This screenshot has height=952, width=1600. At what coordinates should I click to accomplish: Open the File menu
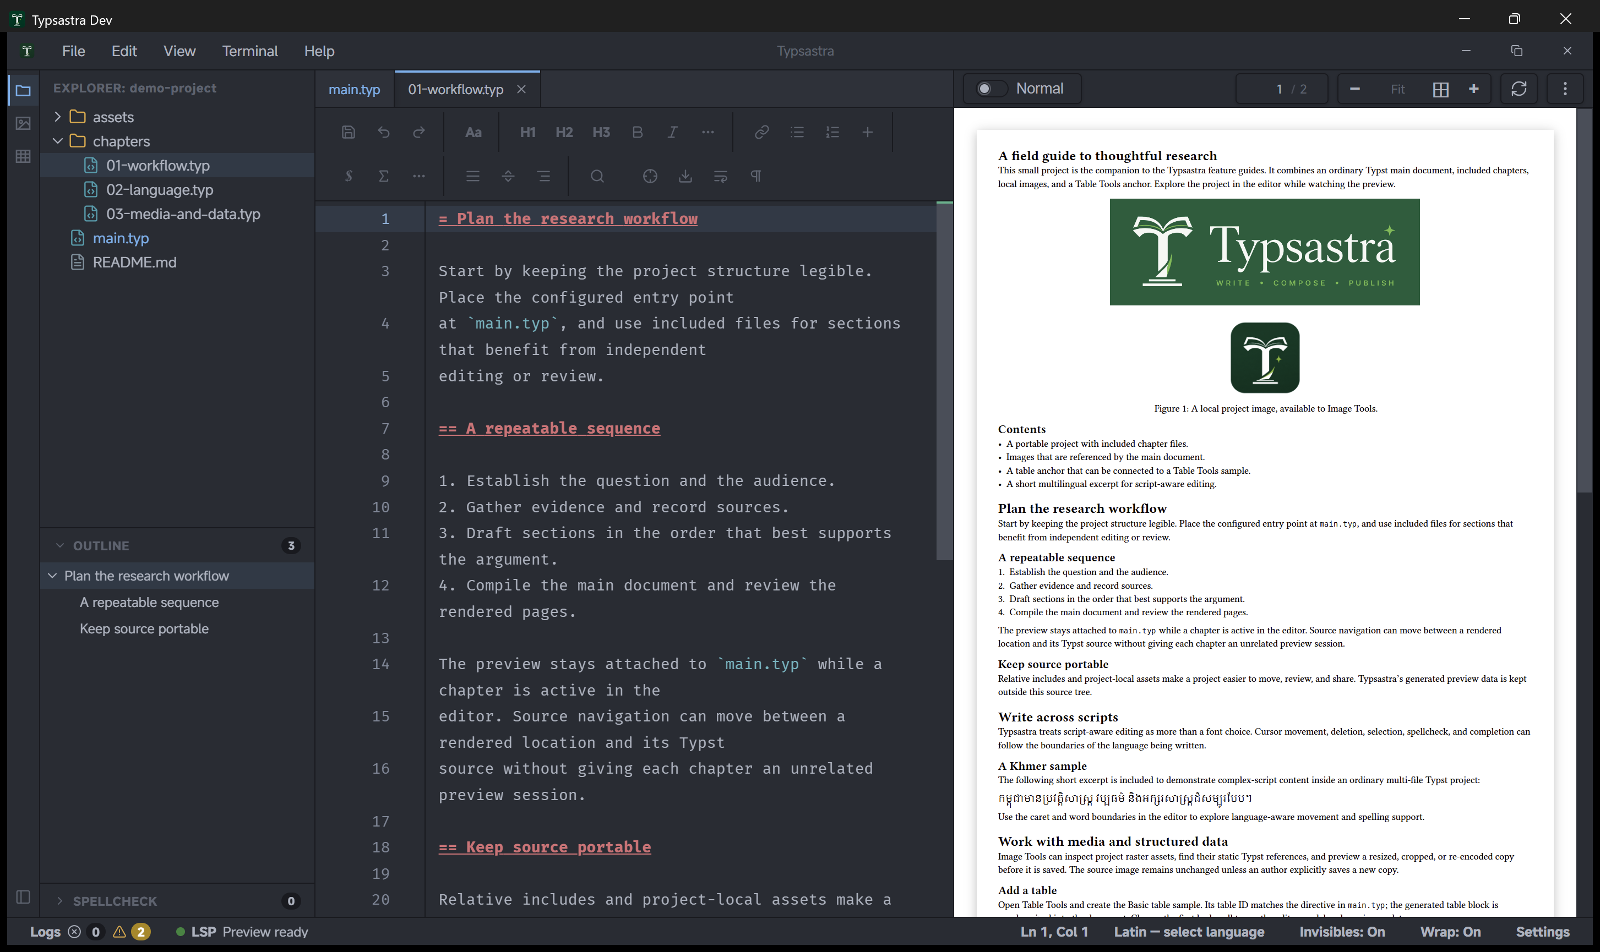(74, 51)
